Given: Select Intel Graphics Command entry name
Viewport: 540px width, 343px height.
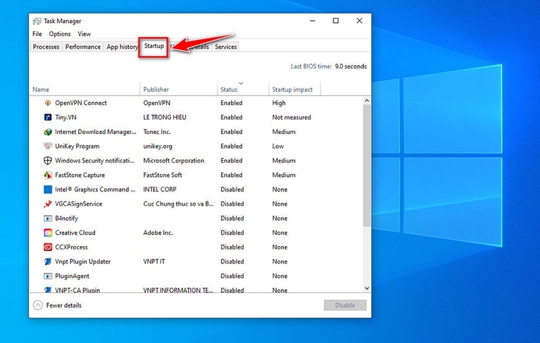Looking at the screenshot, I should tap(95, 190).
